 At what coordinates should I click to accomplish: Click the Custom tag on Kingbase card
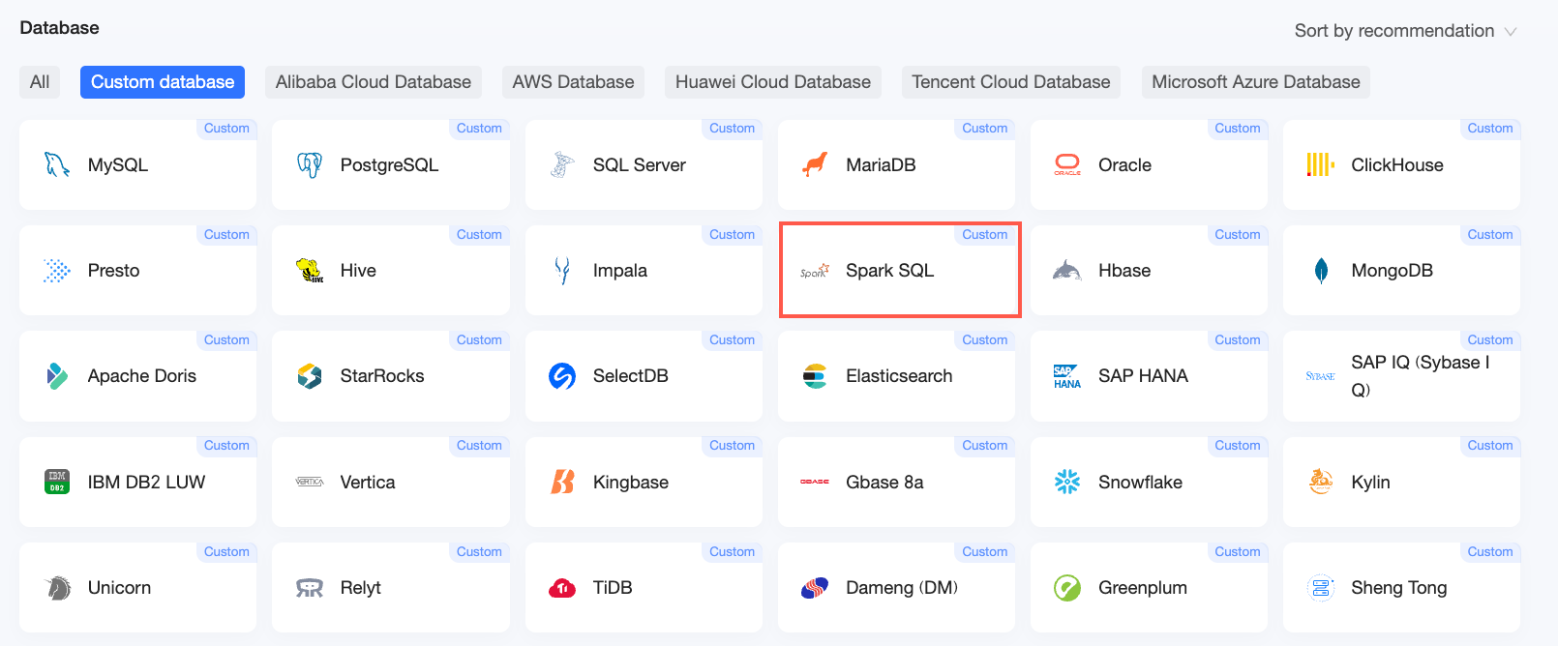pyautogui.click(x=732, y=445)
